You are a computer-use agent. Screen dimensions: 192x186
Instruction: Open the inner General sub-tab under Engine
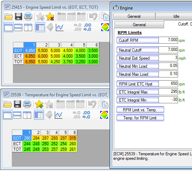coord(139,24)
